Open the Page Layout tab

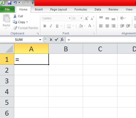59,9
